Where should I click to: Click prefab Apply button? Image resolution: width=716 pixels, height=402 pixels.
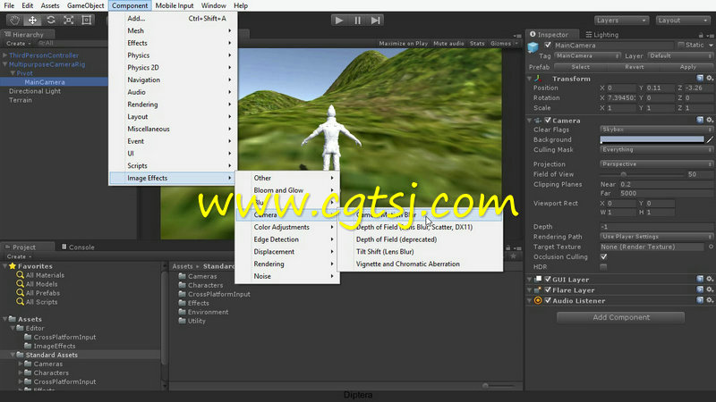687,67
